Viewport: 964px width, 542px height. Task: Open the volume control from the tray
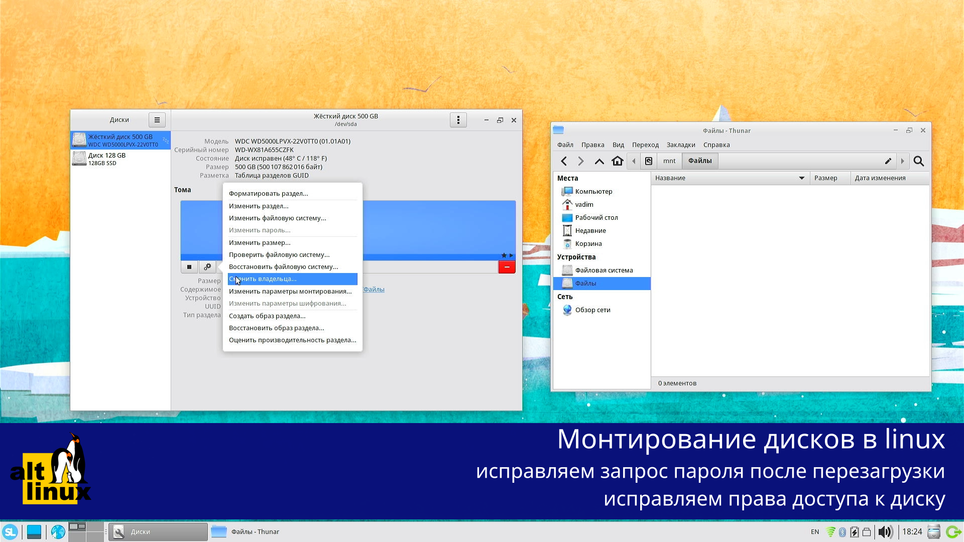pos(886,531)
